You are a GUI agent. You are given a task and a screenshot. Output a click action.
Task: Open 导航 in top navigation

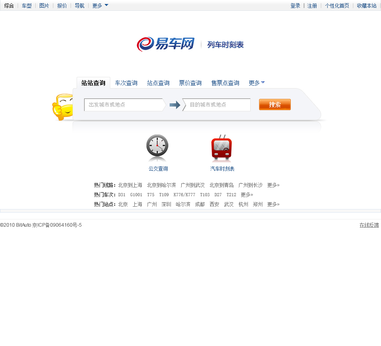[79, 6]
